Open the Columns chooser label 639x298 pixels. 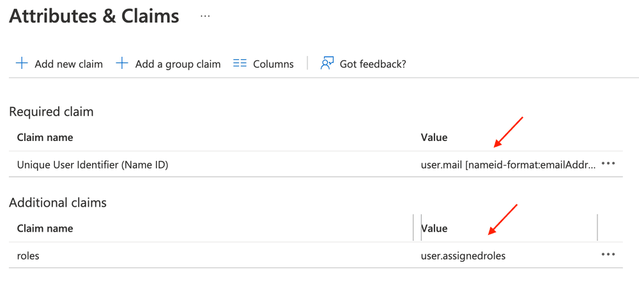point(273,64)
